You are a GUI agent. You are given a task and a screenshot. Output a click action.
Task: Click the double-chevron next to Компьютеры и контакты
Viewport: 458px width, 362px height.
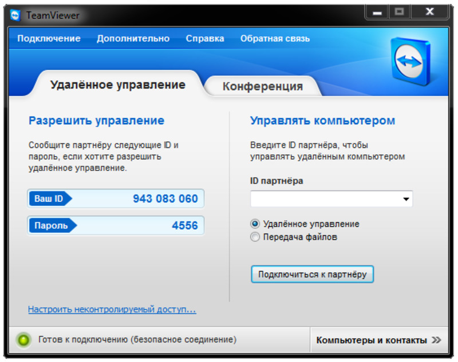[436, 340]
